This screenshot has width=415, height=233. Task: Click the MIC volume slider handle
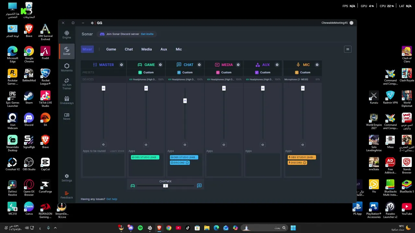pos(302,88)
